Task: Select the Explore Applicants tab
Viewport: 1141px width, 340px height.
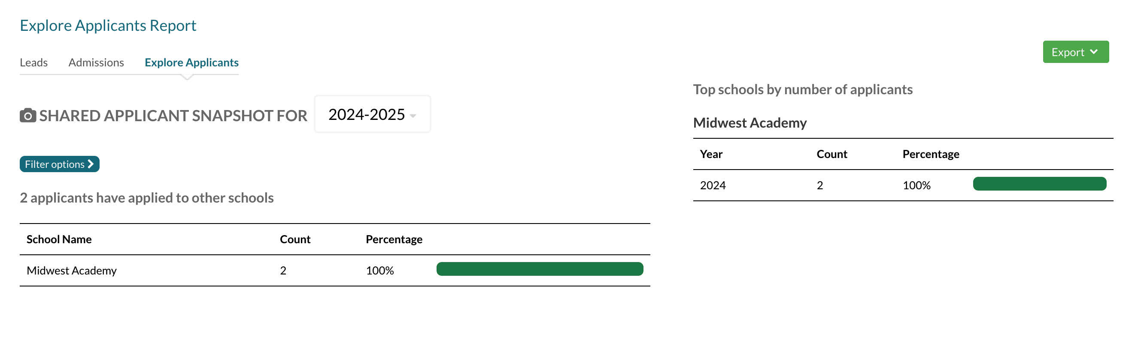Action: 191,63
